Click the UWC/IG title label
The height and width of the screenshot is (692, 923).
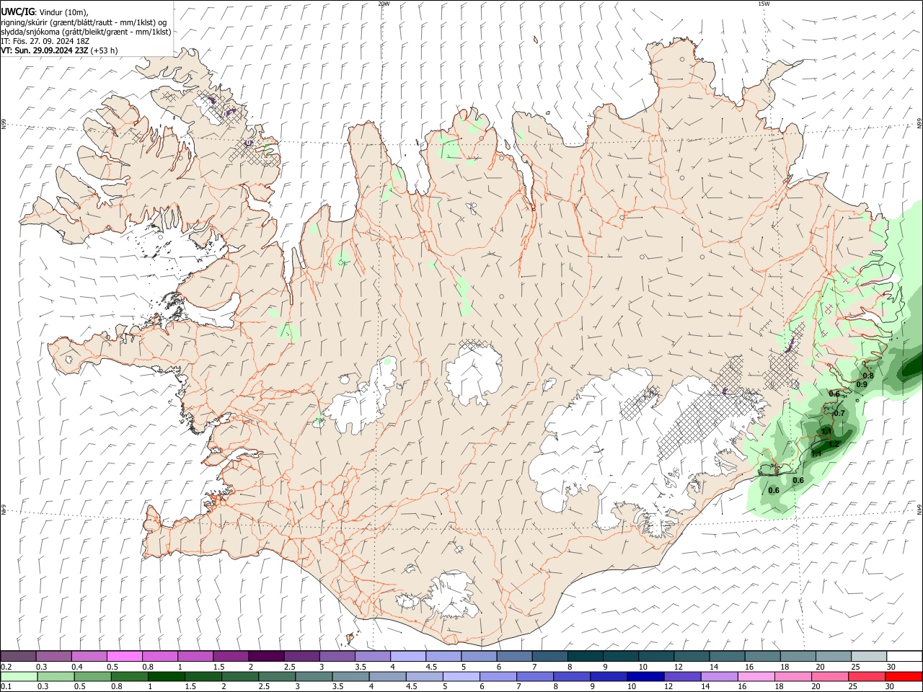click(17, 11)
